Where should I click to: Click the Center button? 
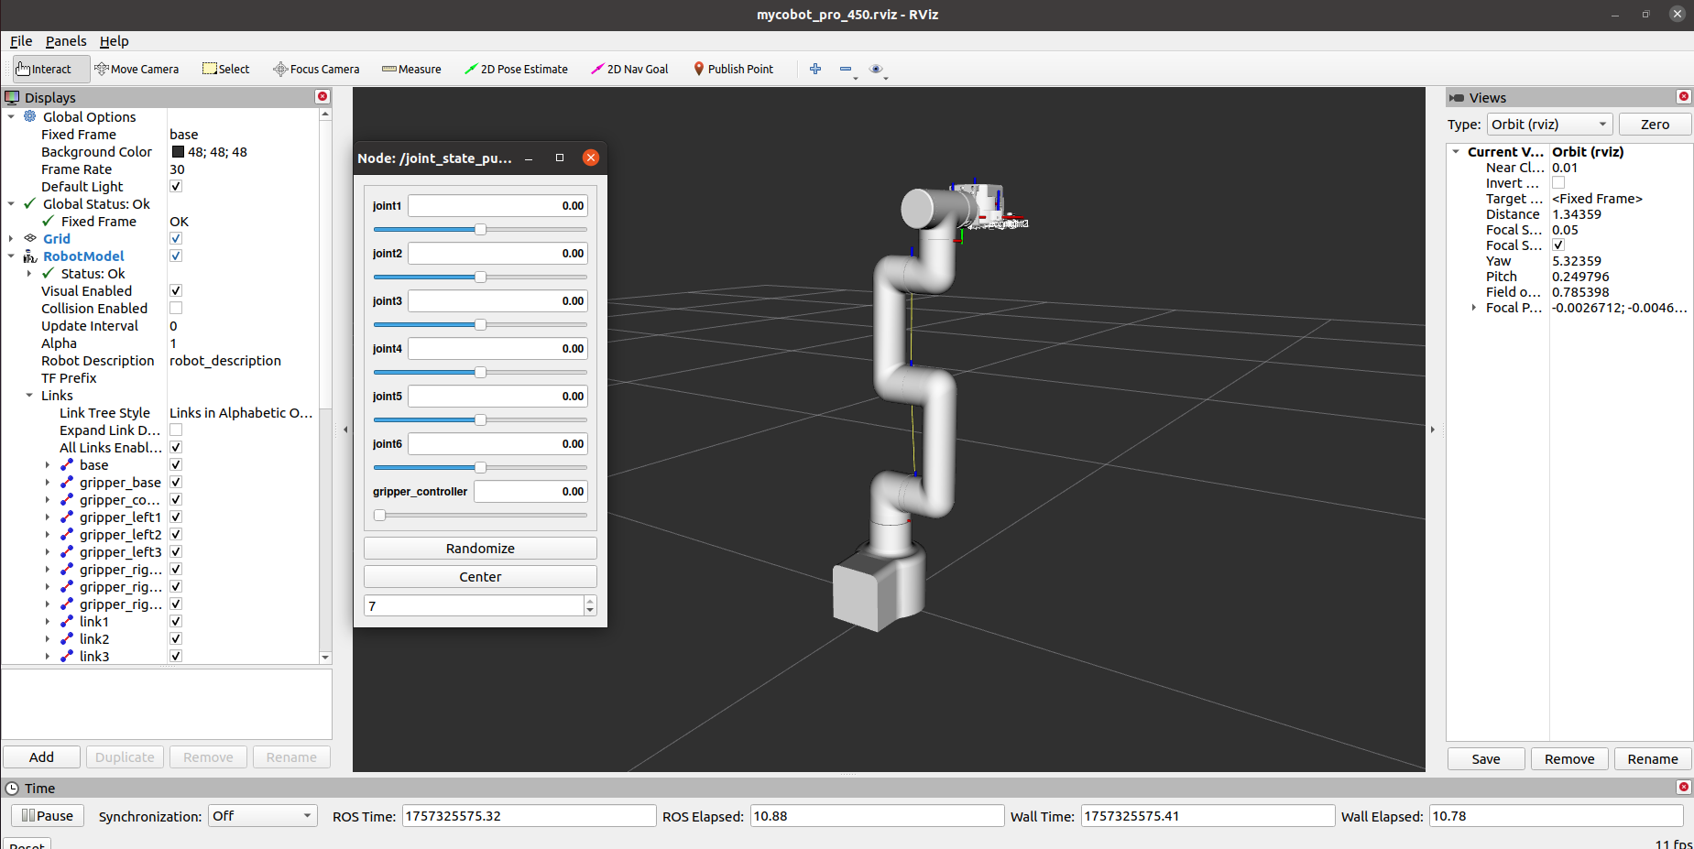pos(480,577)
